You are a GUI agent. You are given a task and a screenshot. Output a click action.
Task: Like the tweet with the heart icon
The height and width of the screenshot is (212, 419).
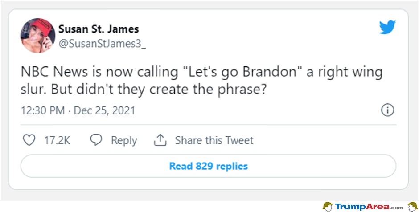29,140
